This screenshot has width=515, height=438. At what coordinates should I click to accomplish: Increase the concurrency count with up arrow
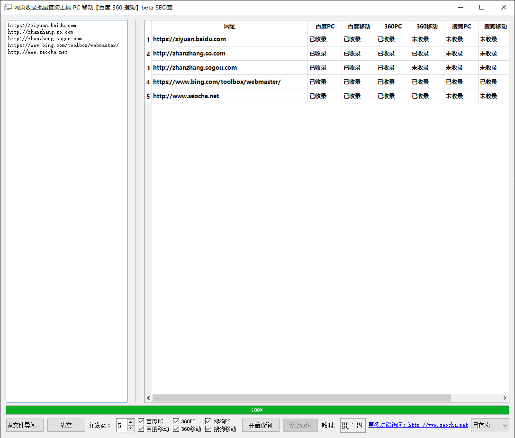131,422
